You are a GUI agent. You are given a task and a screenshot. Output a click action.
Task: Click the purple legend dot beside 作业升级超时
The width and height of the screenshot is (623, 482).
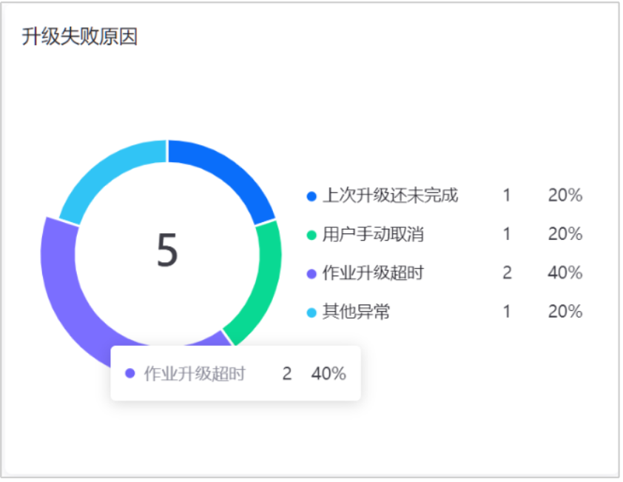tap(311, 274)
